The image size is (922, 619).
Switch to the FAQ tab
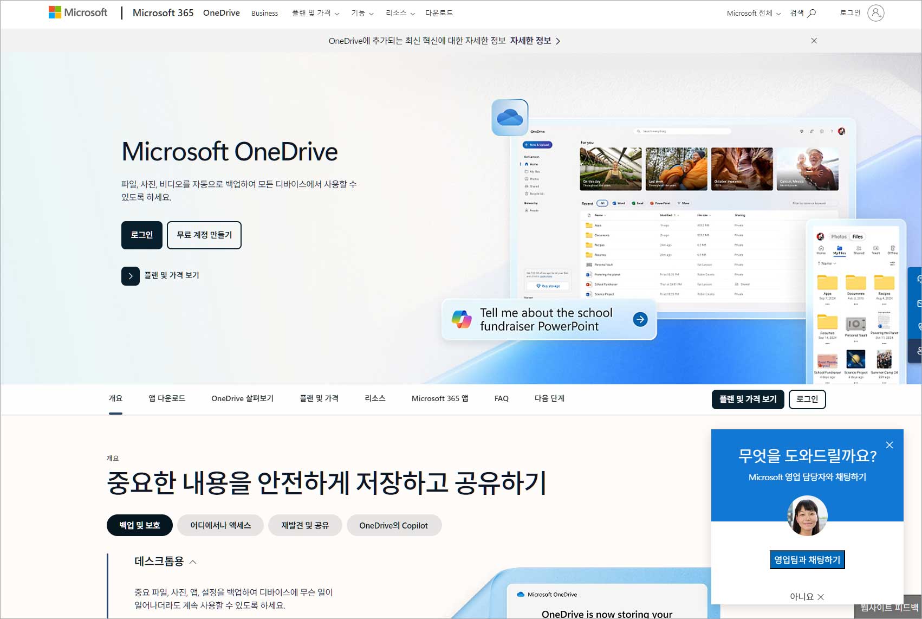point(501,398)
